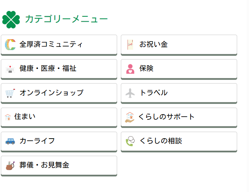Open 葬儀・お見舞金 category

(44, 165)
